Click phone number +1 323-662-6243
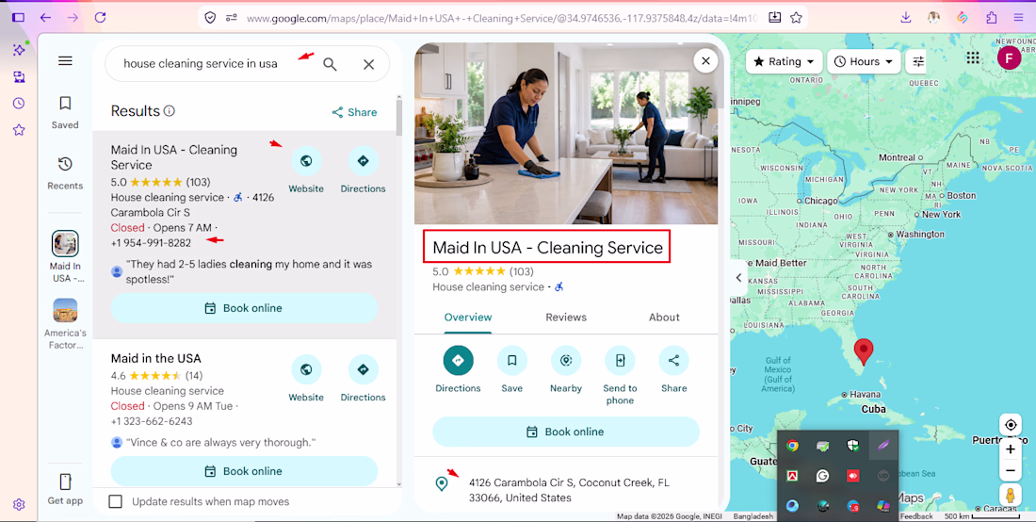 coord(152,421)
